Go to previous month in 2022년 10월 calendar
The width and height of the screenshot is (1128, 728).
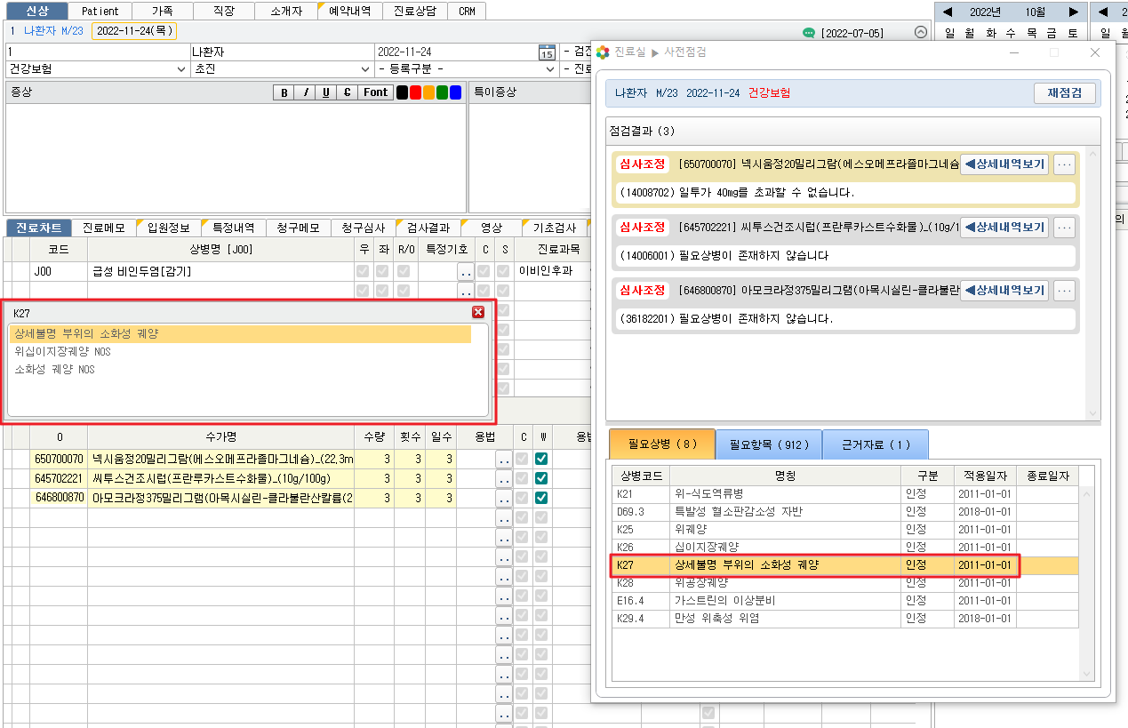948,12
